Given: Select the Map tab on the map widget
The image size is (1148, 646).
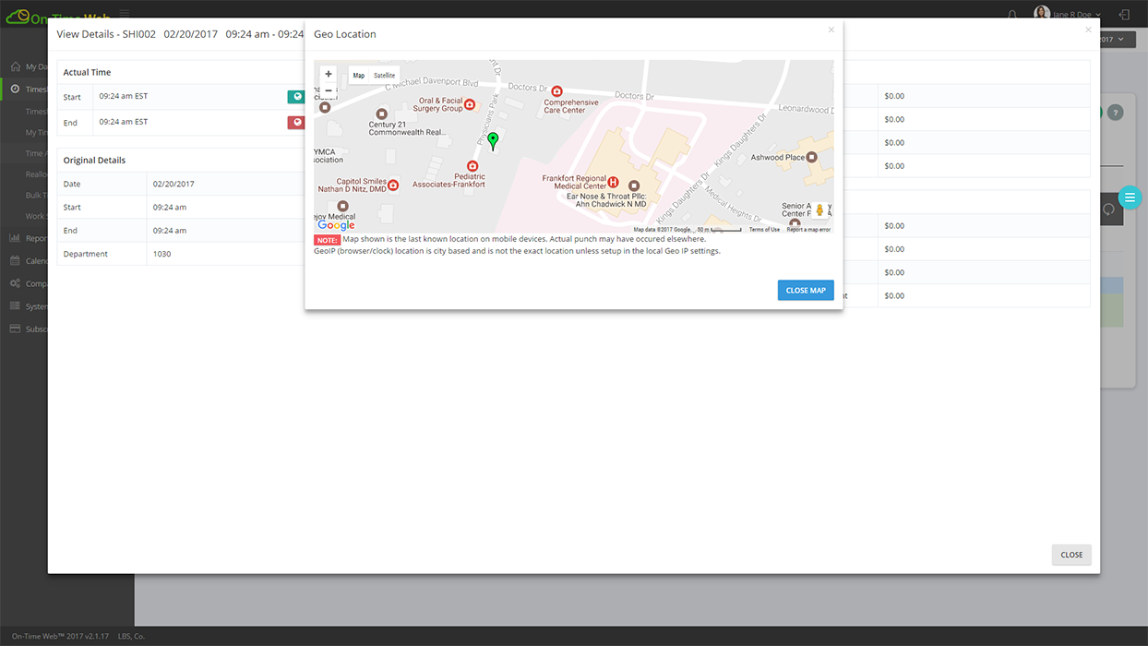Looking at the screenshot, I should [358, 76].
